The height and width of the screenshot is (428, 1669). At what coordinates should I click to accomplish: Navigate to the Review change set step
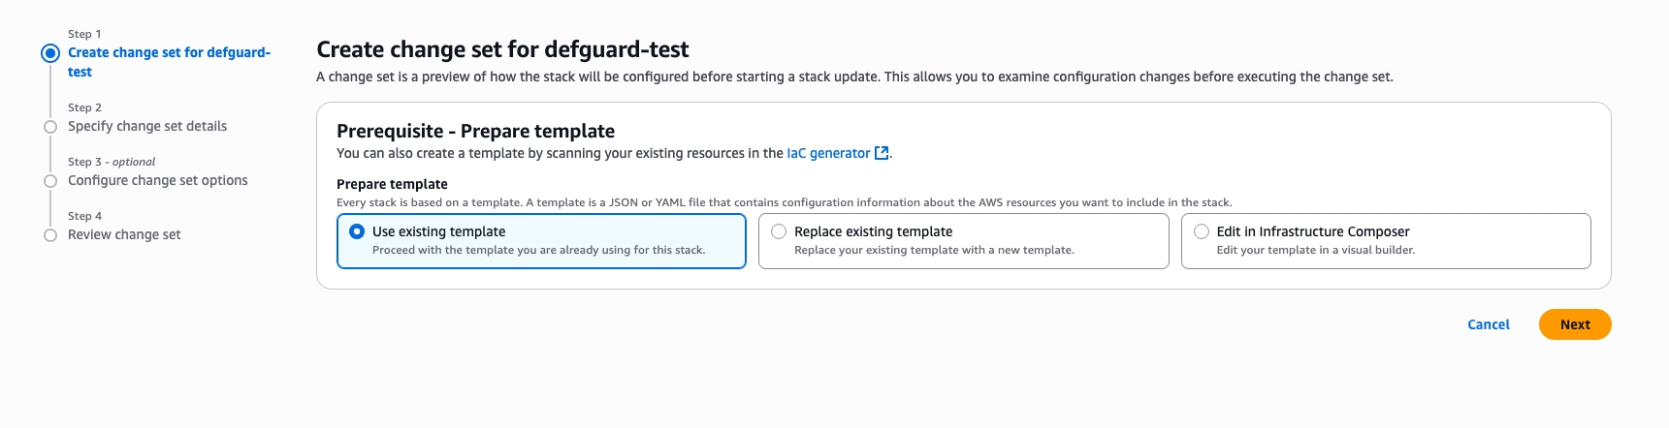pyautogui.click(x=124, y=235)
